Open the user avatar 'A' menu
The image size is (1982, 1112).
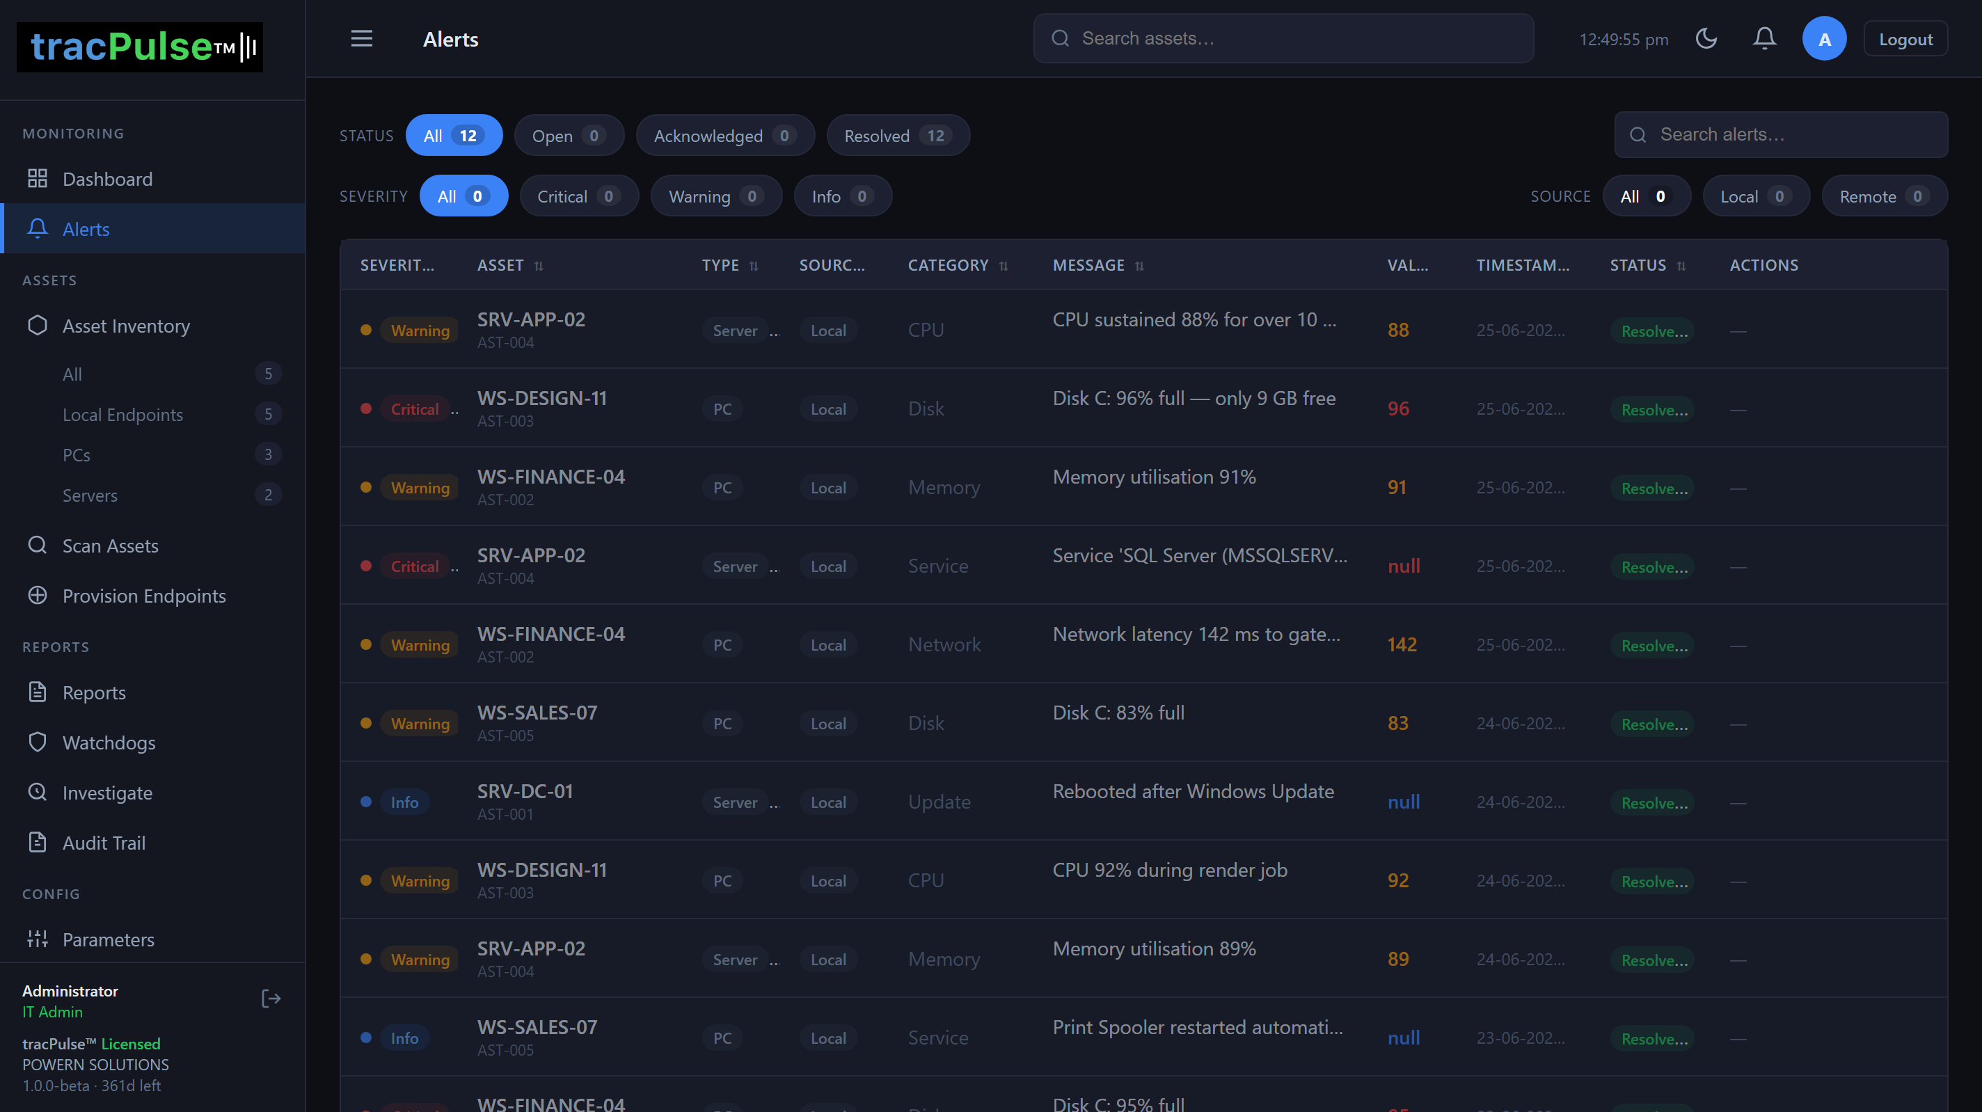pyautogui.click(x=1824, y=38)
